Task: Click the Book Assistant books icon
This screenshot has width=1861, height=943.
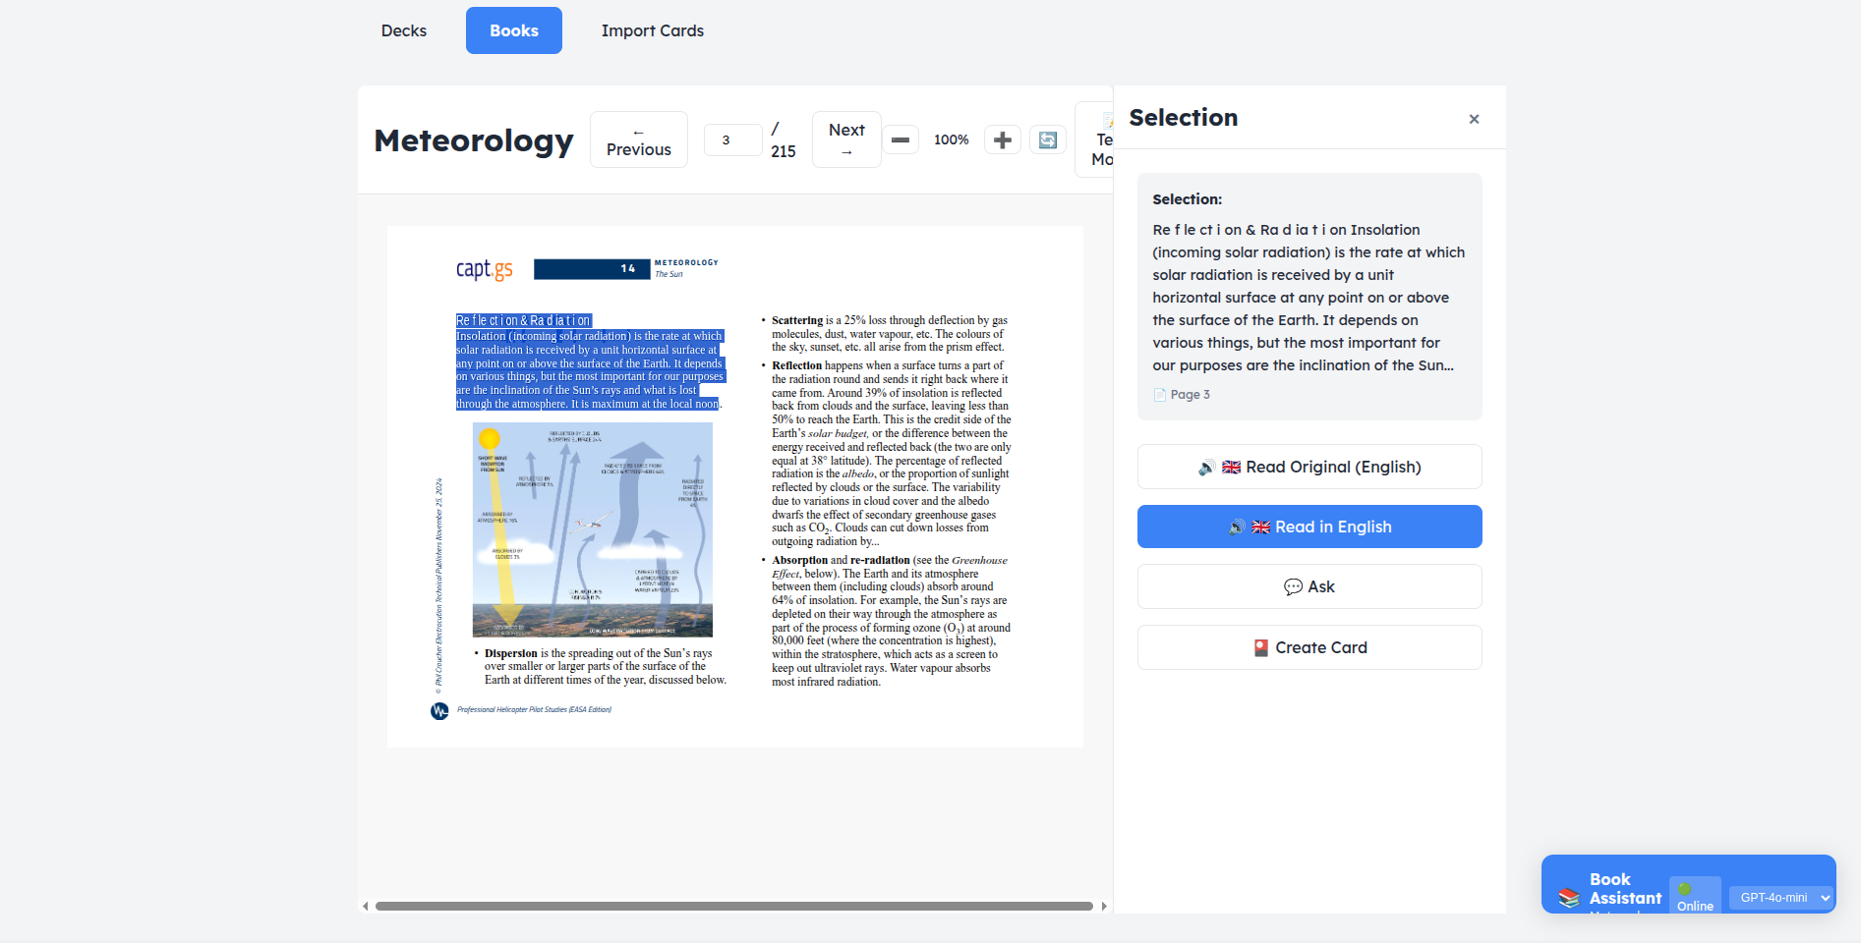Action: pos(1568,897)
